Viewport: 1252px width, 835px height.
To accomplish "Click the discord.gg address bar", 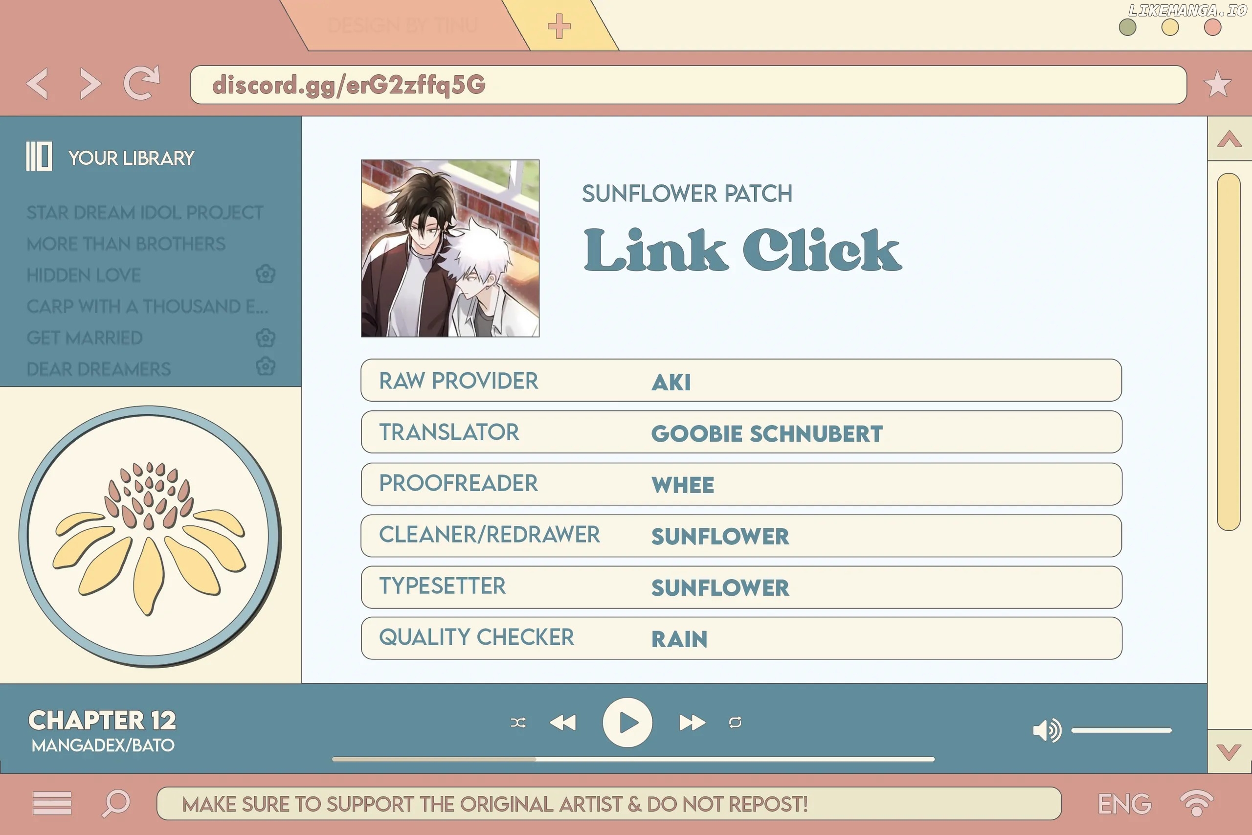I will 688,85.
